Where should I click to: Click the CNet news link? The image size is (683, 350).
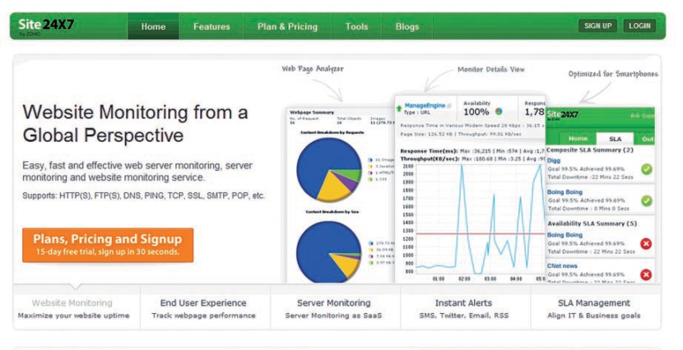click(x=562, y=265)
